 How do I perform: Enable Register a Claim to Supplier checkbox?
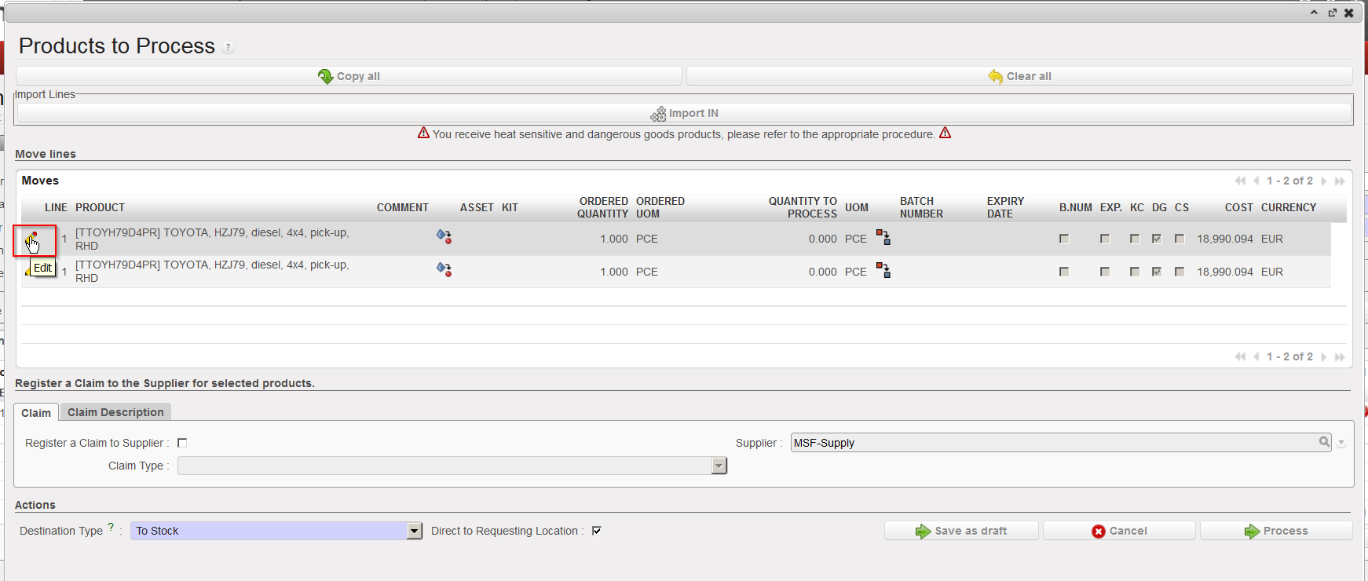pos(182,443)
